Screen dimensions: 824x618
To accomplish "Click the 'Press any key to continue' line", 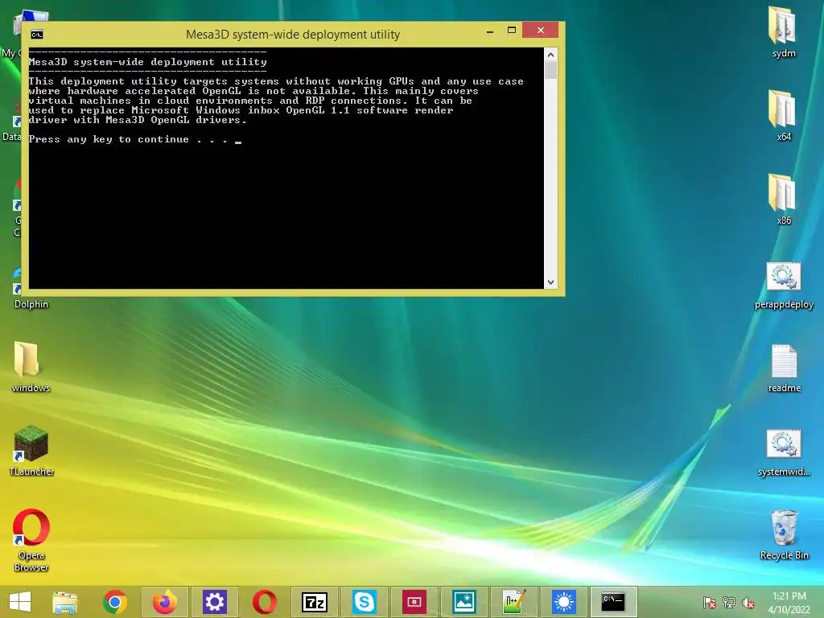I will (135, 139).
